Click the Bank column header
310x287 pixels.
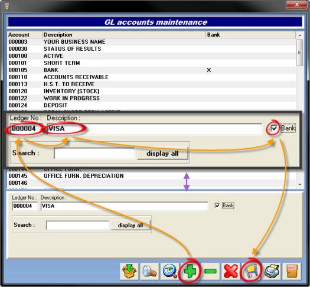click(x=251, y=35)
